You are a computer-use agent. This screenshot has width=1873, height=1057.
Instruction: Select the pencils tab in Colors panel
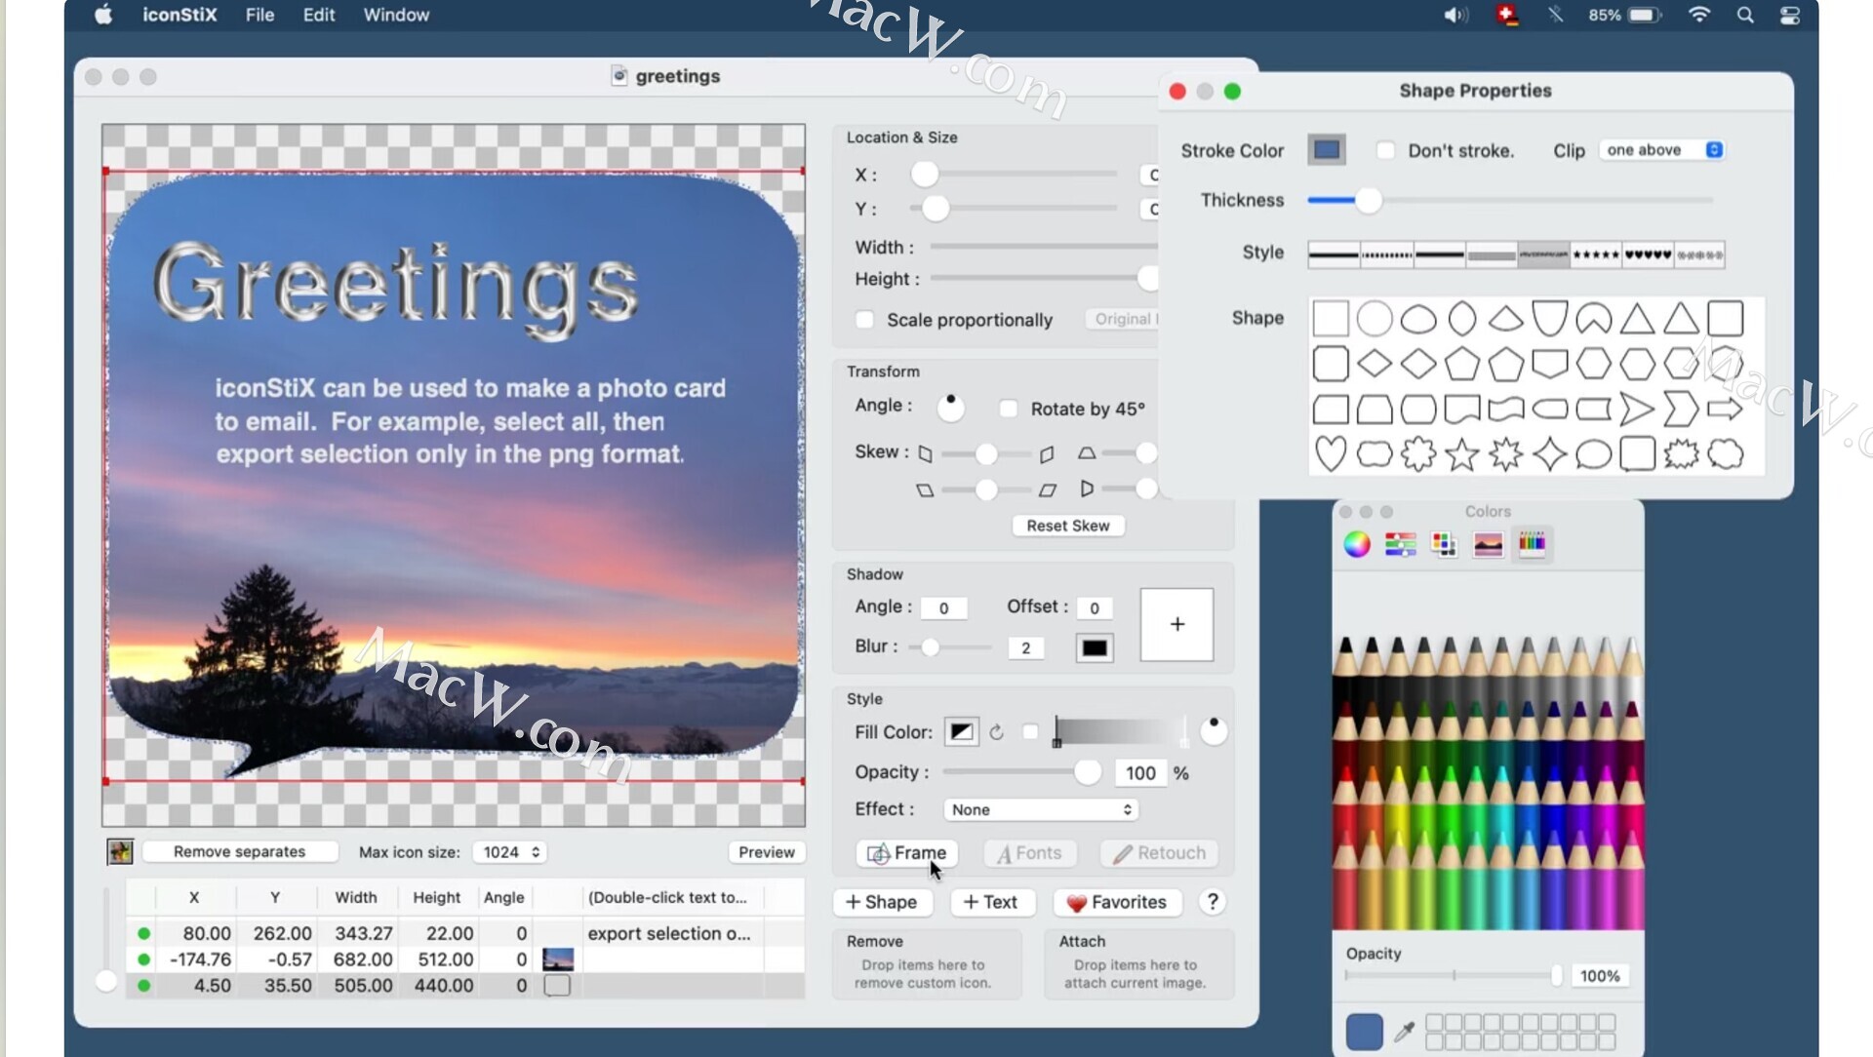point(1532,544)
